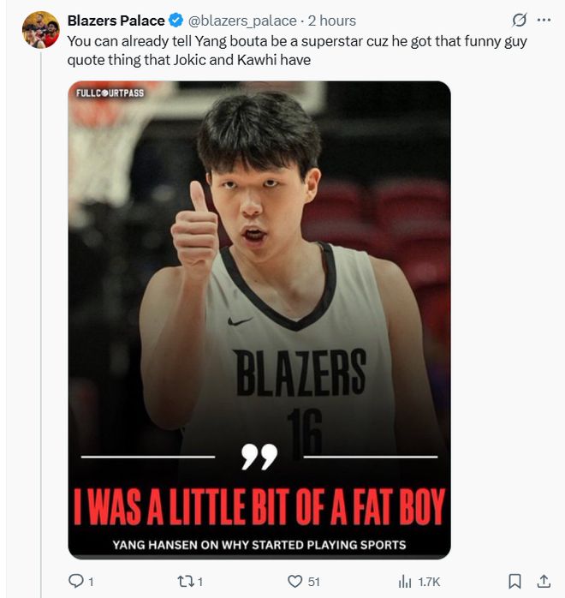The height and width of the screenshot is (598, 565).
Task: Open the view analytics bar chart icon
Action: pyautogui.click(x=406, y=581)
